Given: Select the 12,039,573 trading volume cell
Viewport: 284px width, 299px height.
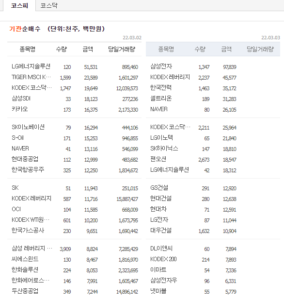Looking at the screenshot, I should coord(127,88).
